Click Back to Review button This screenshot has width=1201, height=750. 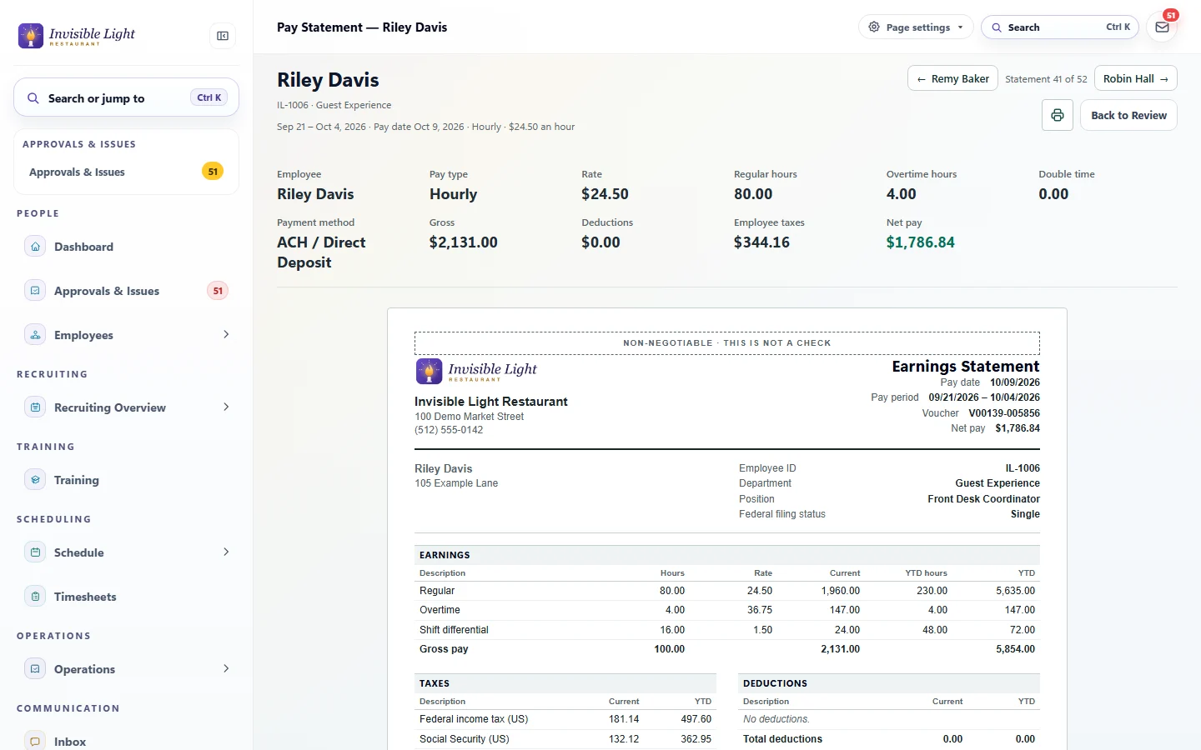coord(1128,115)
